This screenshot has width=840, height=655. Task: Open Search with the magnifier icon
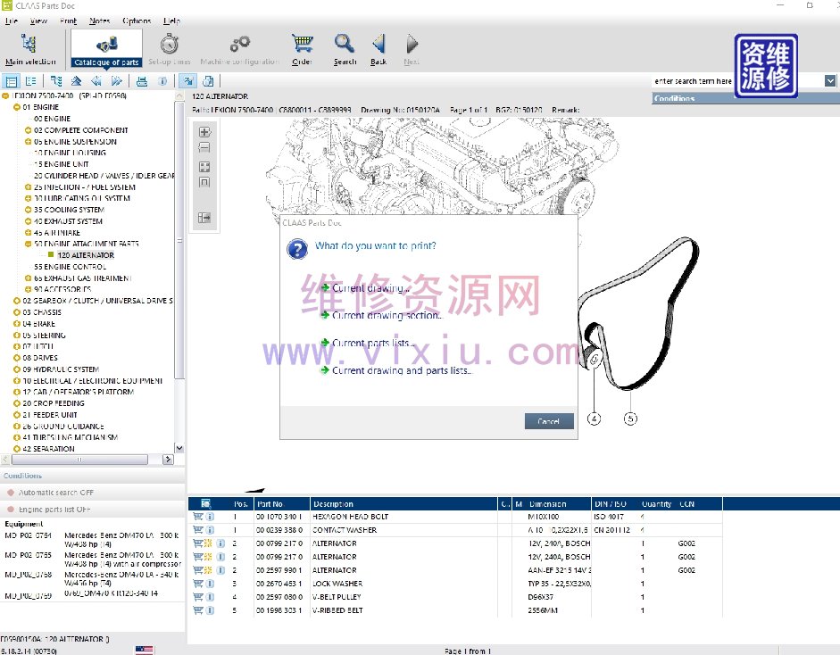[345, 48]
